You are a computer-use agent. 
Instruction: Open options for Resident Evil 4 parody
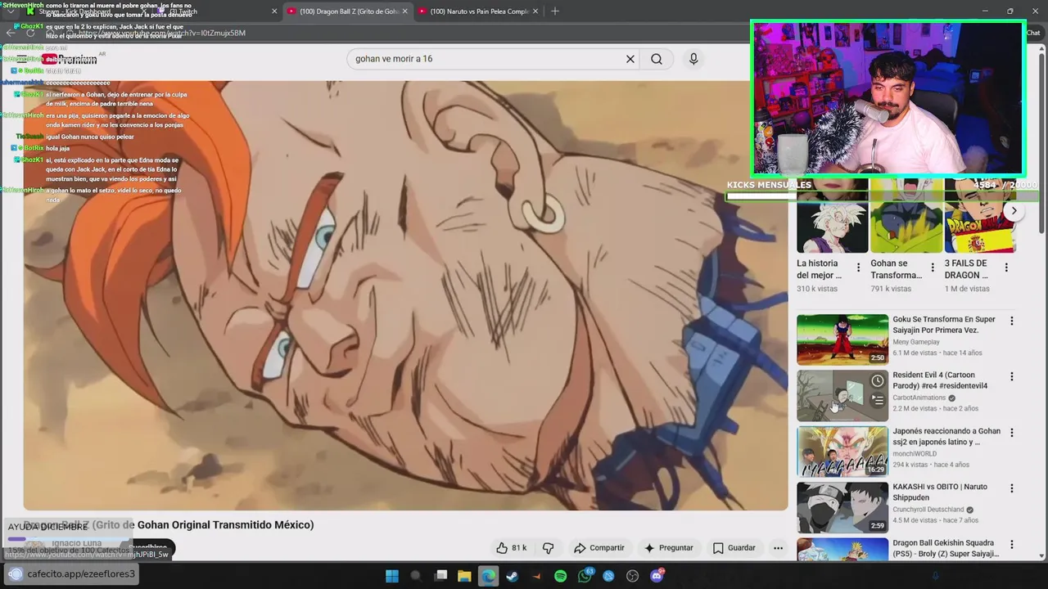(1012, 377)
